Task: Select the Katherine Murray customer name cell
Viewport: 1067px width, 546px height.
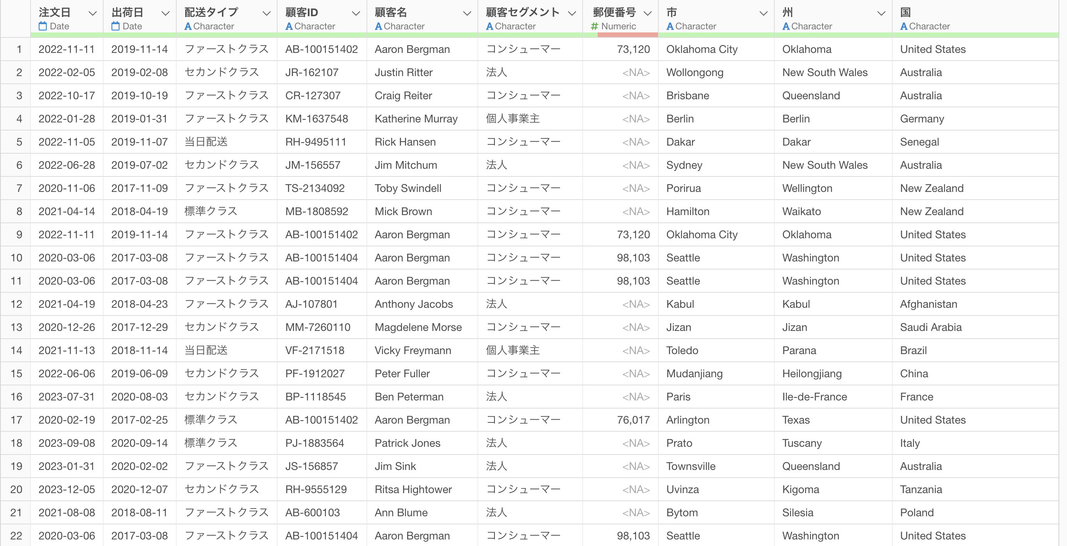Action: (416, 119)
